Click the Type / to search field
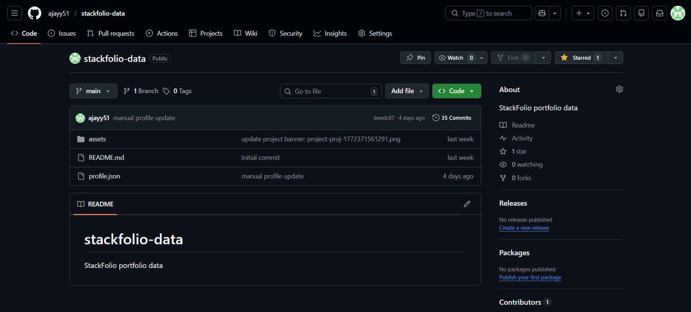Image resolution: width=691 pixels, height=312 pixels. [x=488, y=13]
